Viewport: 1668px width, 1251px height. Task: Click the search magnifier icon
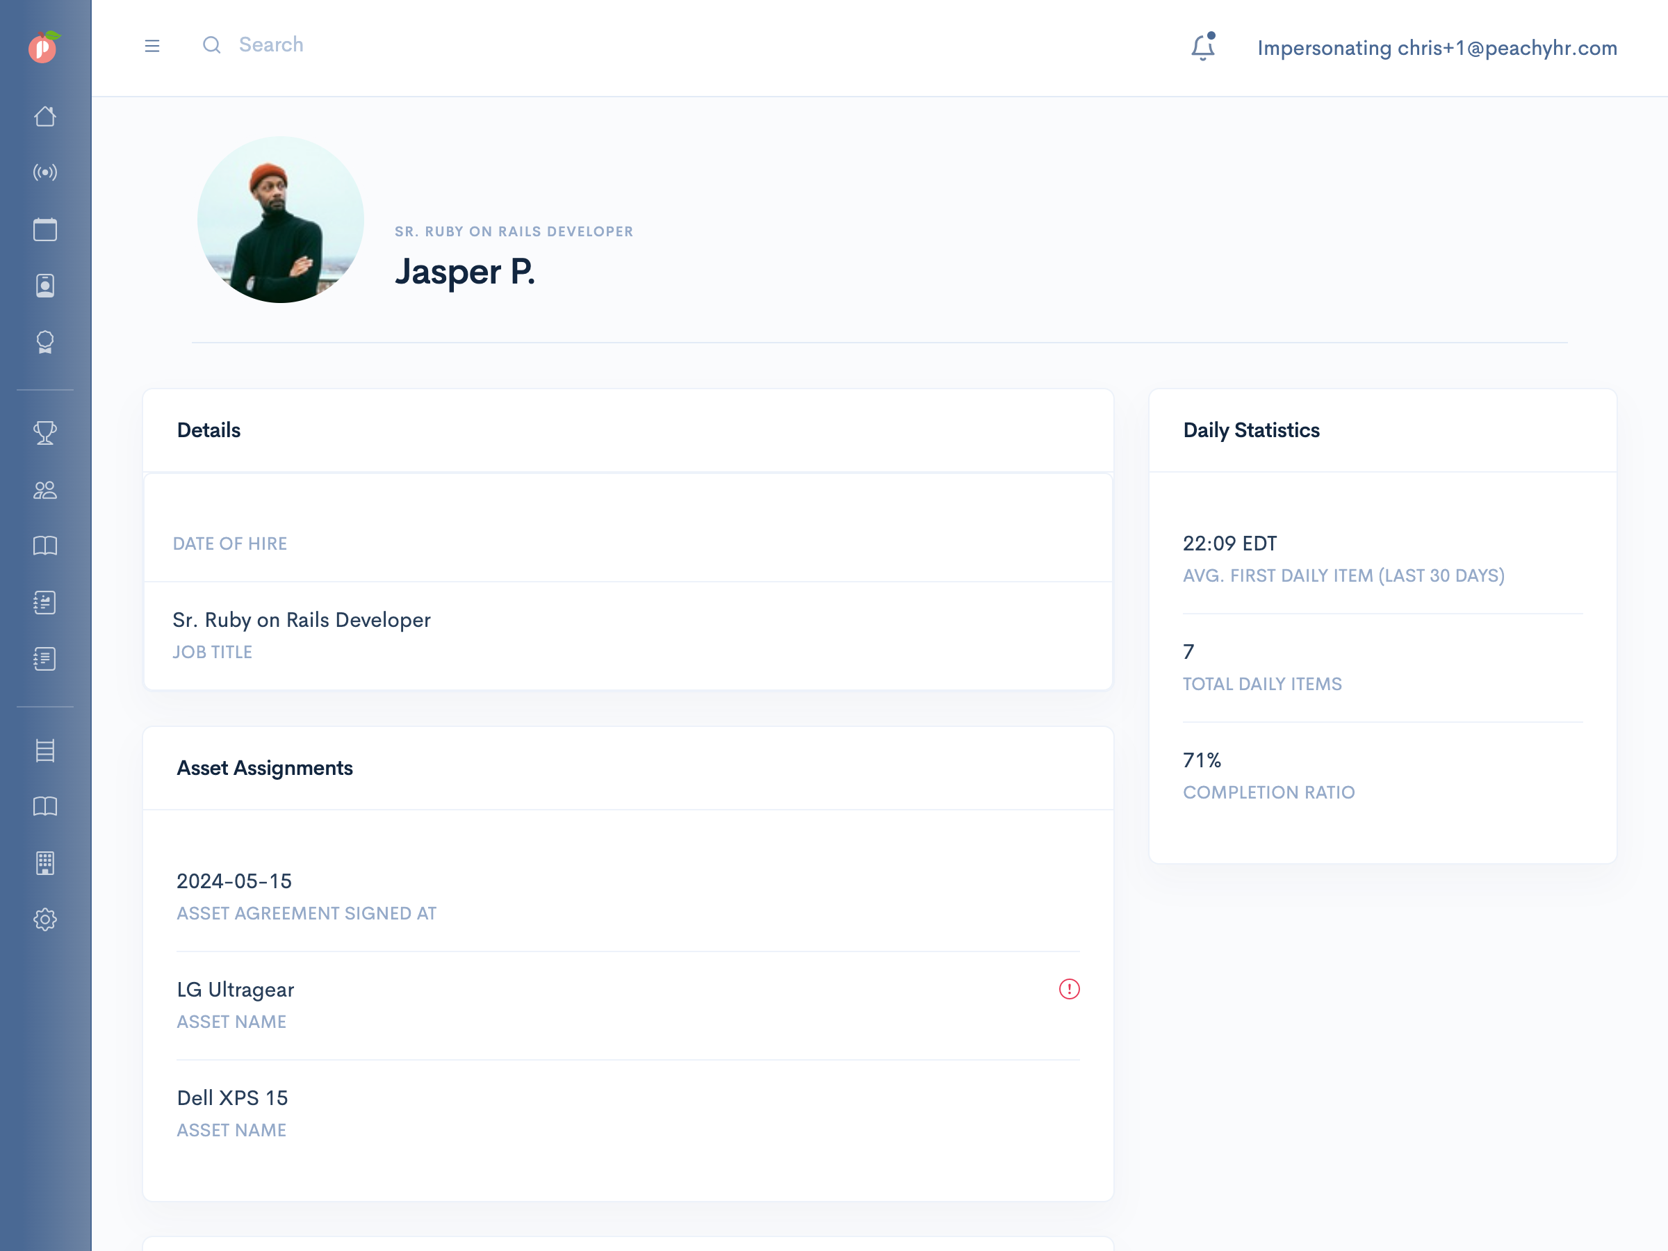(x=212, y=45)
